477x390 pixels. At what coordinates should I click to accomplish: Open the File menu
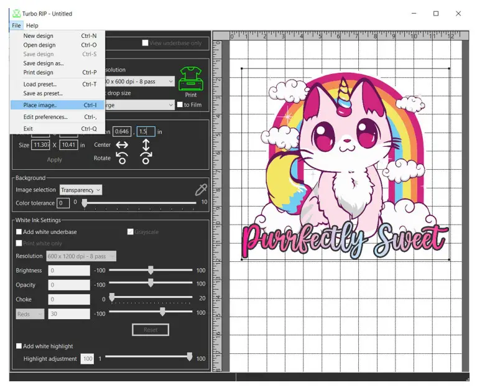(16, 26)
